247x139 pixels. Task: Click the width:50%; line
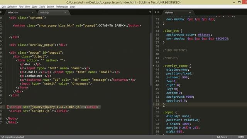[175, 132]
